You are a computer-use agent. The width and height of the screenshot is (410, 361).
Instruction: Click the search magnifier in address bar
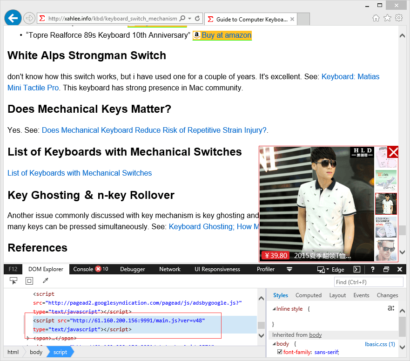[x=182, y=18]
